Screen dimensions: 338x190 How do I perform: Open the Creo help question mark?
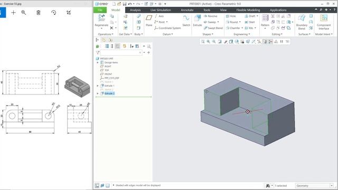[x=335, y=9]
